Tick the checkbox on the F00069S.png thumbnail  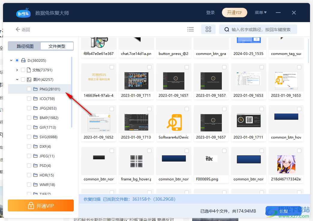[224, 151]
